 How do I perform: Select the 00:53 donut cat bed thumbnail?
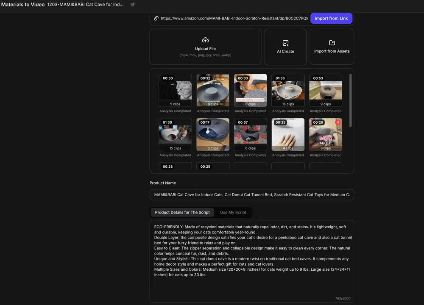[x=325, y=90]
